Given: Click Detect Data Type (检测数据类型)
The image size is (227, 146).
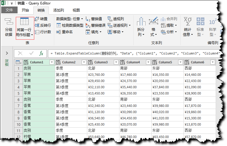Looking at the screenshot, I should (x=70, y=25).
